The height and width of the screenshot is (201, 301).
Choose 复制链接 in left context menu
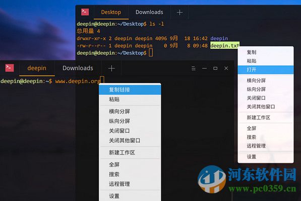(x=130, y=90)
